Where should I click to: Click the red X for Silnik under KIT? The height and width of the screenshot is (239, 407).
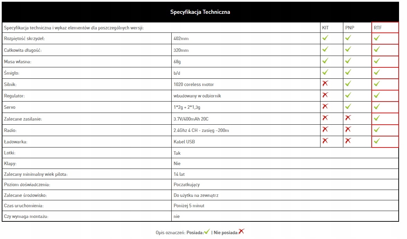(325, 84)
